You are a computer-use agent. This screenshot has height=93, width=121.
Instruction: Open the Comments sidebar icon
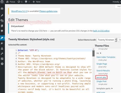click(2, 31)
